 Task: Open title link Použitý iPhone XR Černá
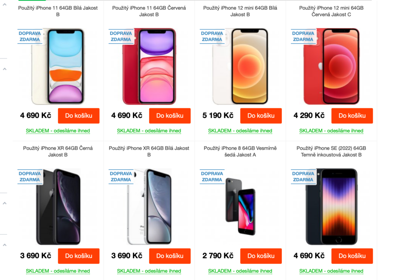point(58,152)
